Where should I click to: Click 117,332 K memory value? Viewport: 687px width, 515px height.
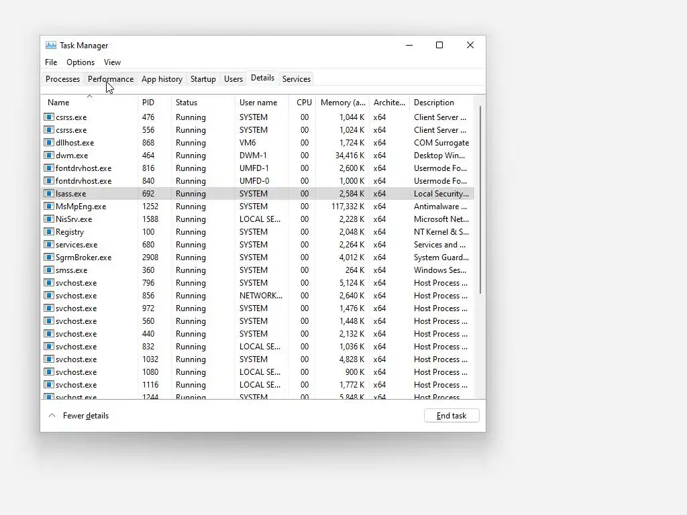click(348, 206)
